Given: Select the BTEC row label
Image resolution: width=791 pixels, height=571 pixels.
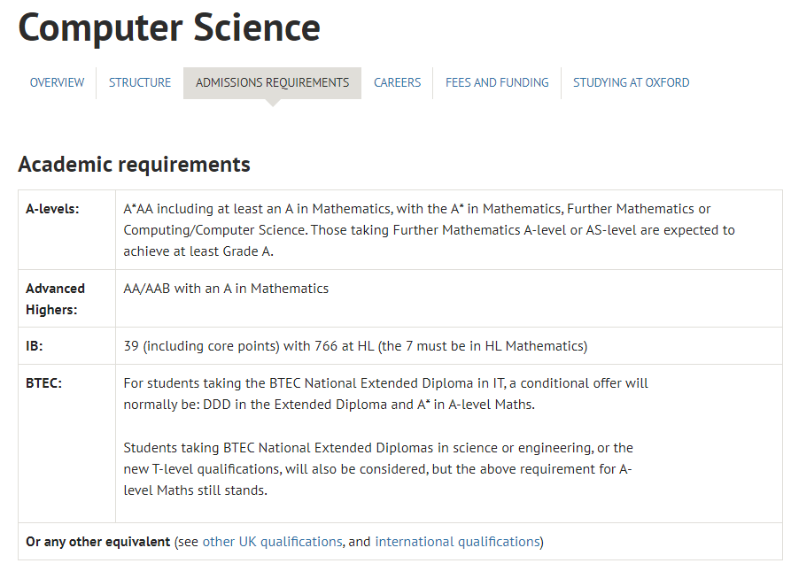Looking at the screenshot, I should coord(43,383).
